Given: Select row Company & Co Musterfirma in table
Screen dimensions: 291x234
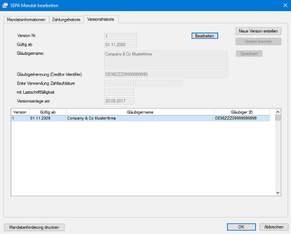Looking at the screenshot, I should point(140,118).
